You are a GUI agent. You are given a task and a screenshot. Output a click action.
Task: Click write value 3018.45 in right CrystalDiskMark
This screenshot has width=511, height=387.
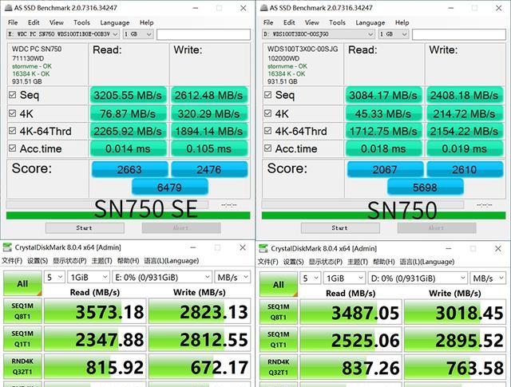click(455, 312)
